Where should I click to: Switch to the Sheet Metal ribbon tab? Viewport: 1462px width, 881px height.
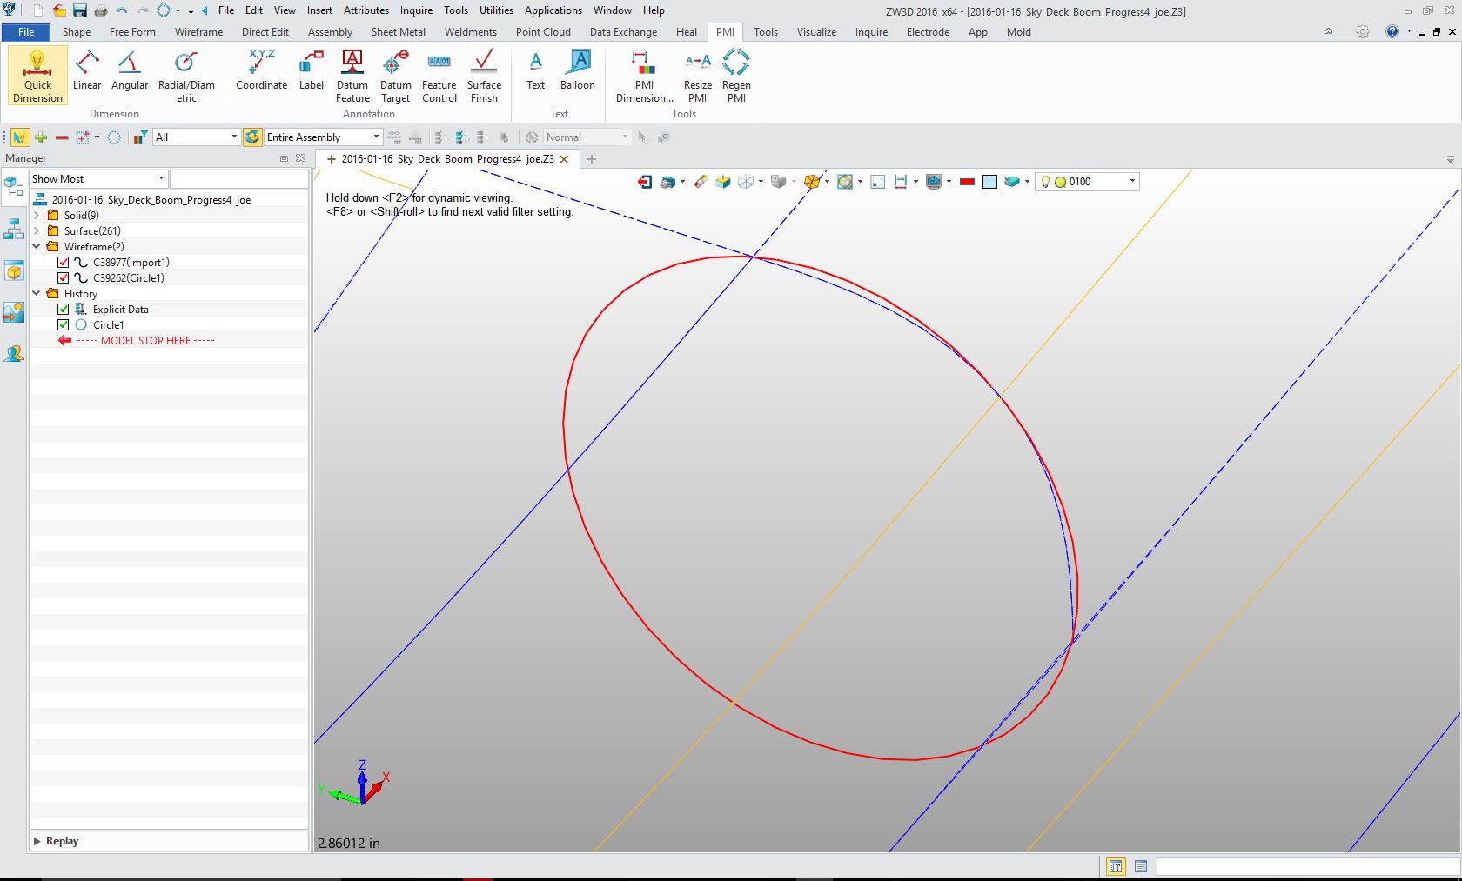click(398, 32)
